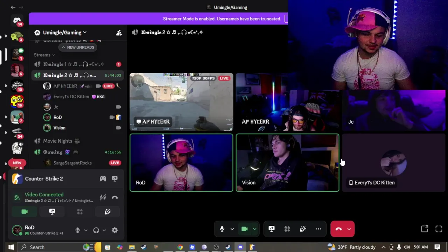This screenshot has height=252, width=448.
Task: Select Every1's DC Kitten in channel list
Action: coord(82,97)
